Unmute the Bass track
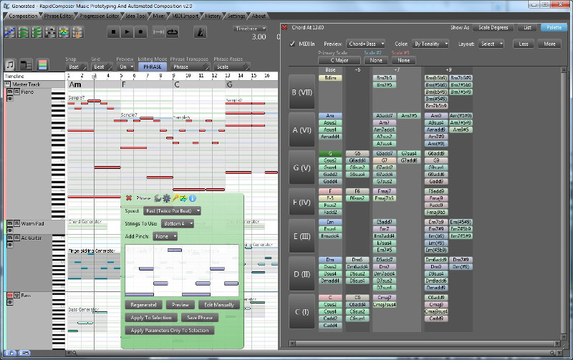 click(x=10, y=296)
